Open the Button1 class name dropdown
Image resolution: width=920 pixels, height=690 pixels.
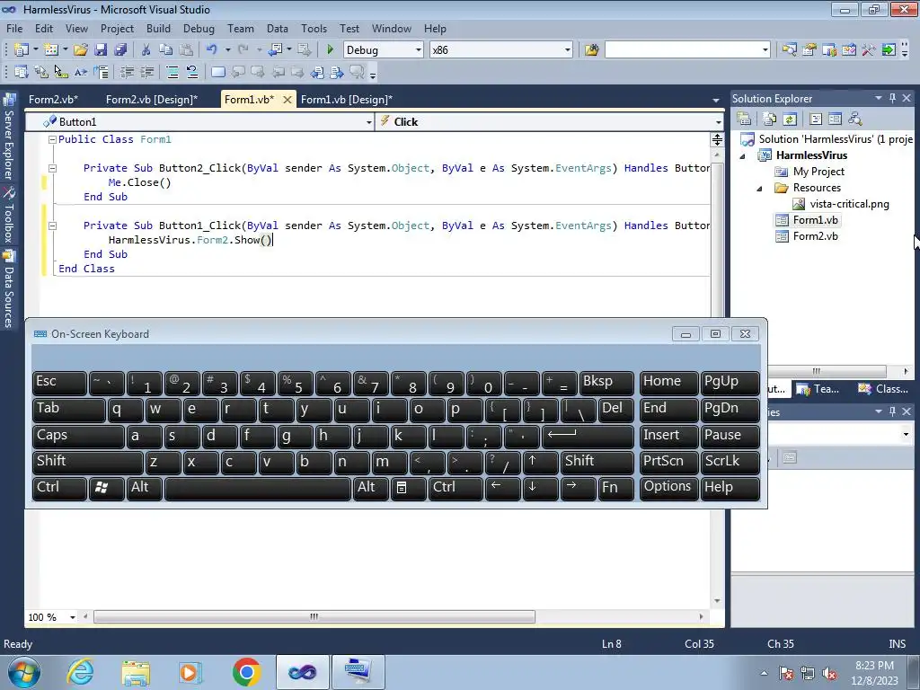368,122
